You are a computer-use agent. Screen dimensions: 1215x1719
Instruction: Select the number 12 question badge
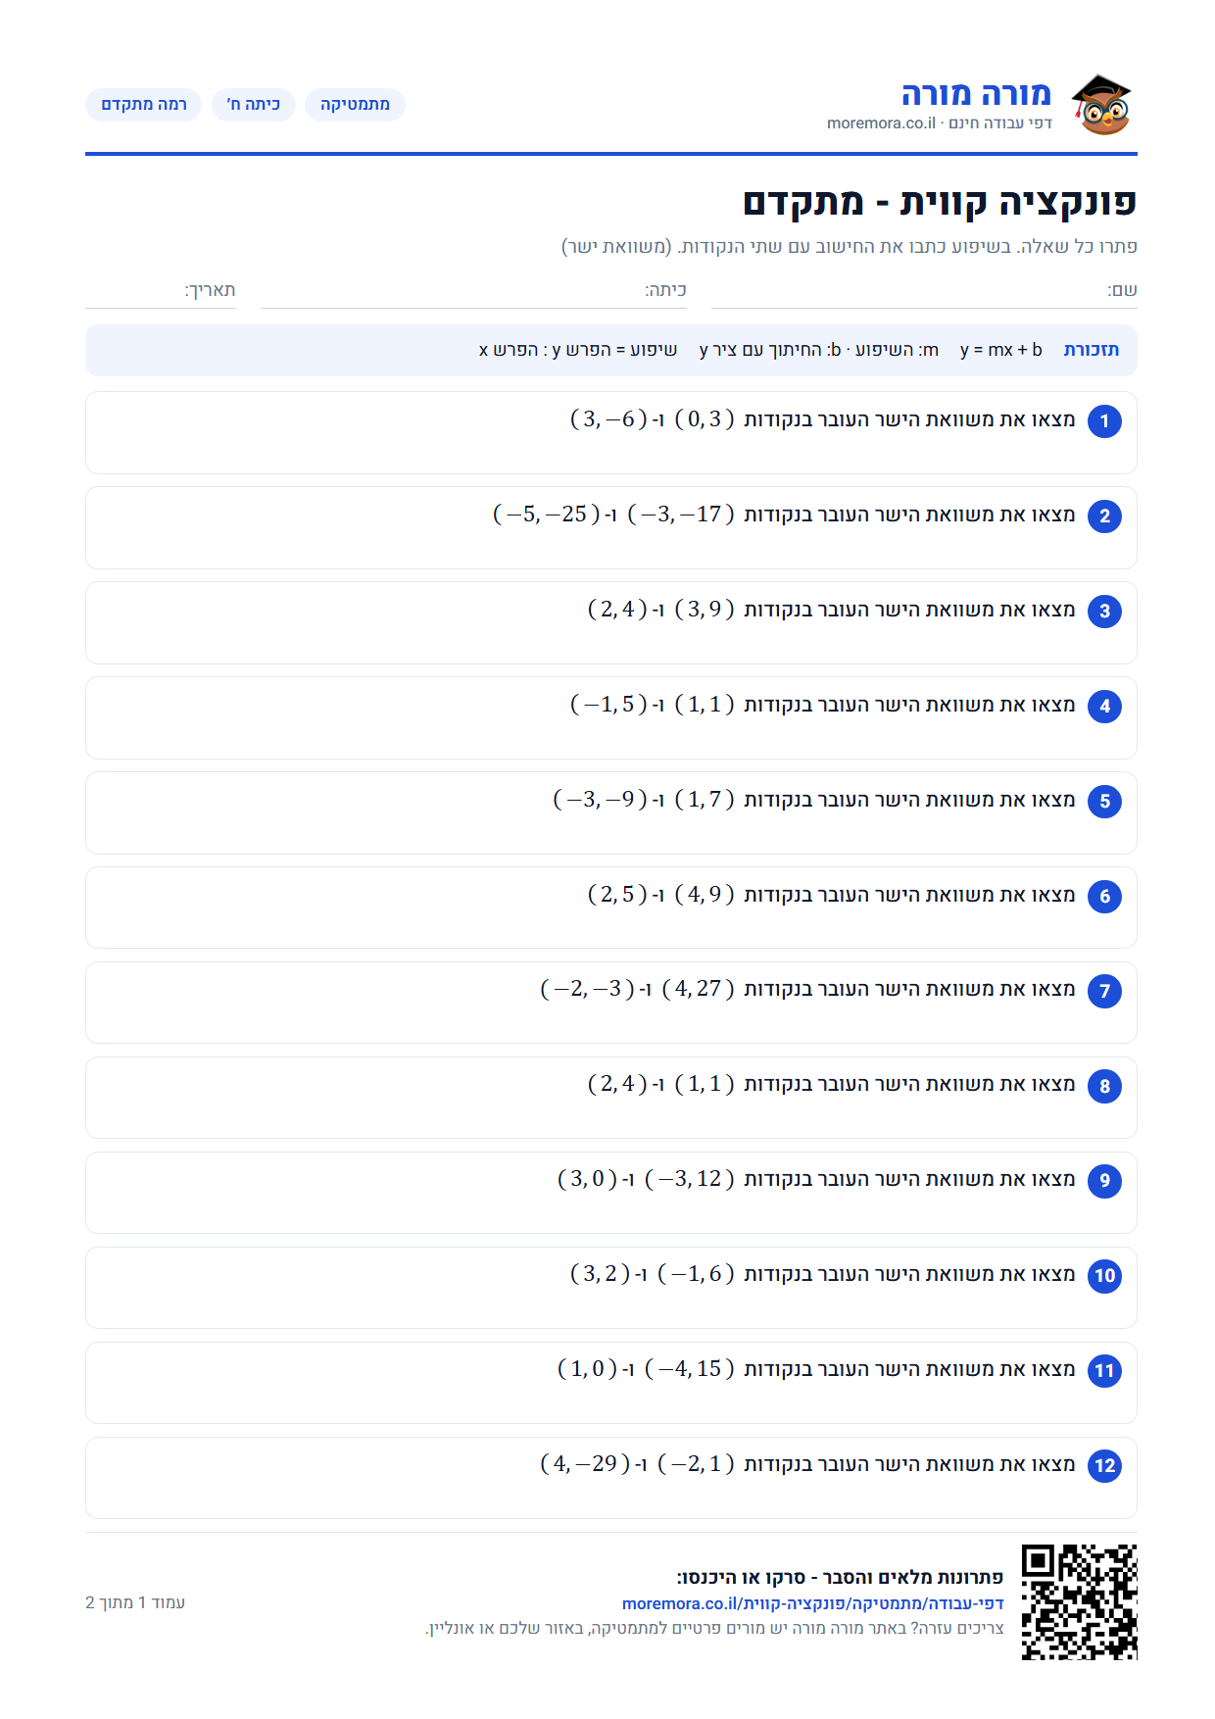pyautogui.click(x=1104, y=1466)
